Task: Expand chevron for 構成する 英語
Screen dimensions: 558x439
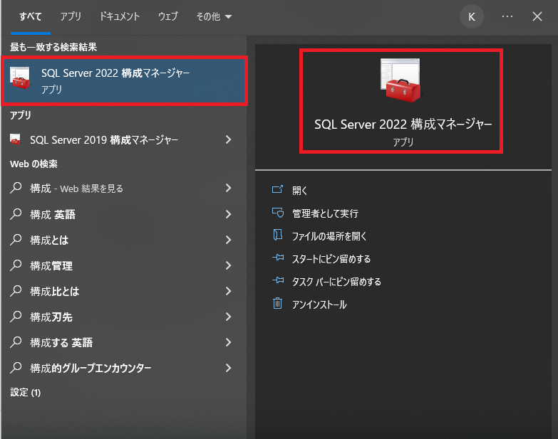Action: pos(229,342)
